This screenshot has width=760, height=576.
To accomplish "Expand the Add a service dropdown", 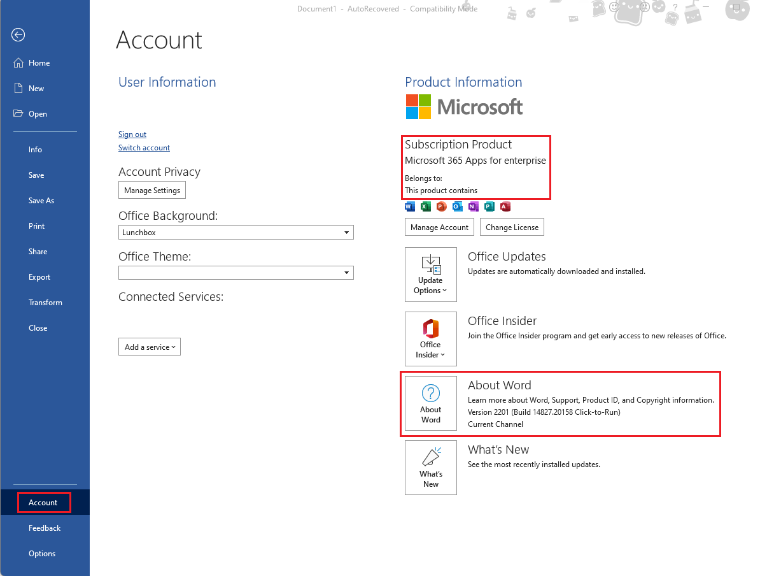I will click(150, 347).
